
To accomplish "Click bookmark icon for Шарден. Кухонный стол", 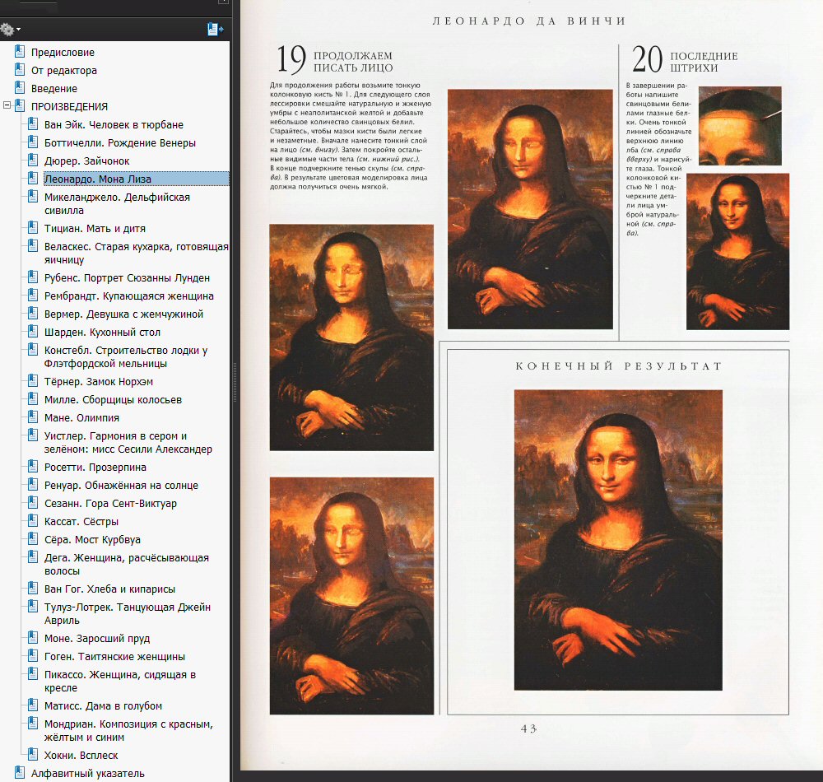I will point(33,332).
